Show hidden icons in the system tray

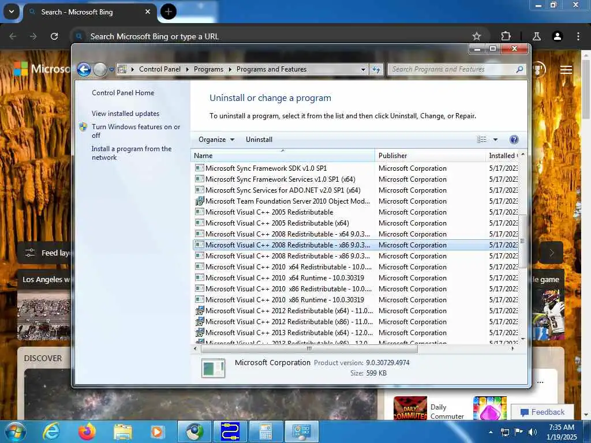click(x=491, y=432)
